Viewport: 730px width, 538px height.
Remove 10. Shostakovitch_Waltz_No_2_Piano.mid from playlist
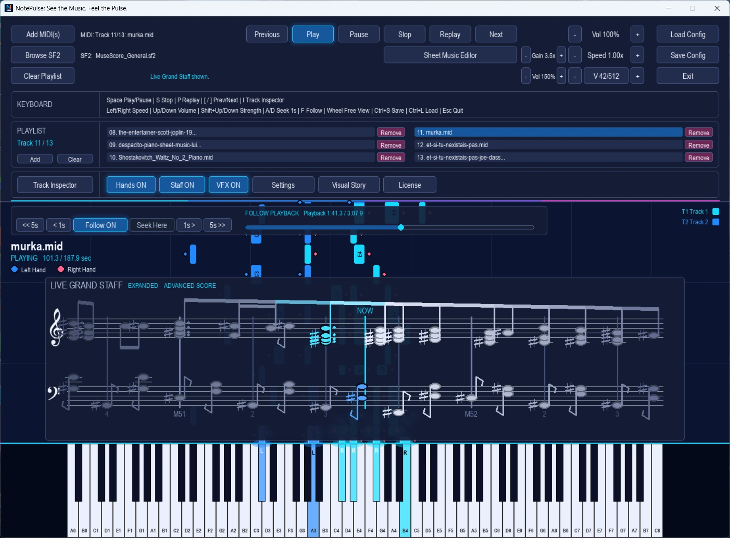pos(391,157)
